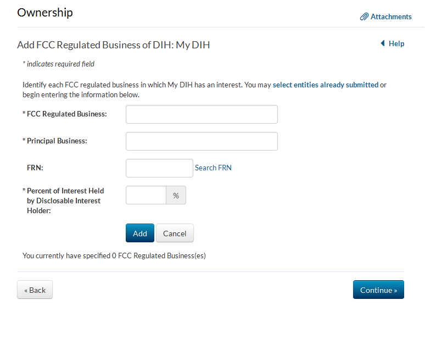Open the Help link text
Image resolution: width=425 pixels, height=339 pixels.
[396, 43]
